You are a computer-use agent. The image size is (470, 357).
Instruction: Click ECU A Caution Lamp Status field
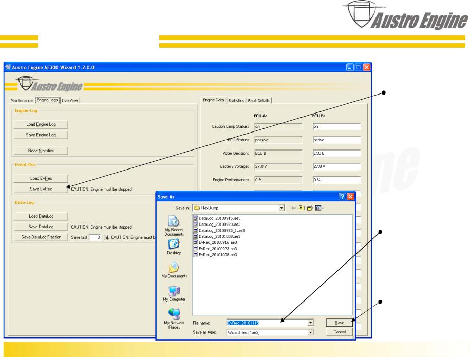click(278, 126)
